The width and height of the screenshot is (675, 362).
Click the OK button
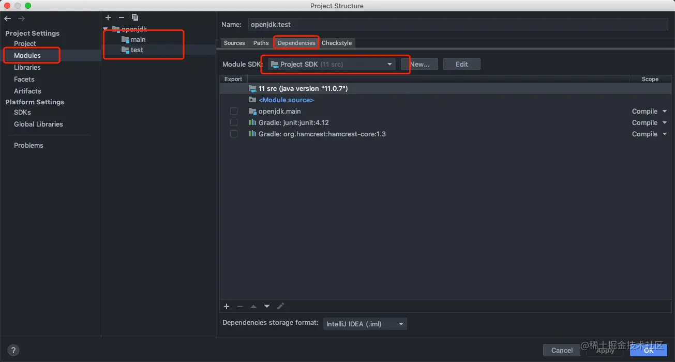click(x=649, y=350)
